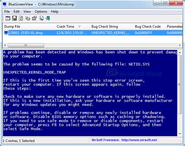Select the 120811-25303-01.dmp file name
The height and width of the screenshot is (146, 185).
click(26, 33)
